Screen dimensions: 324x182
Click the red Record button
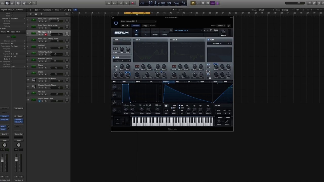pos(132,3)
